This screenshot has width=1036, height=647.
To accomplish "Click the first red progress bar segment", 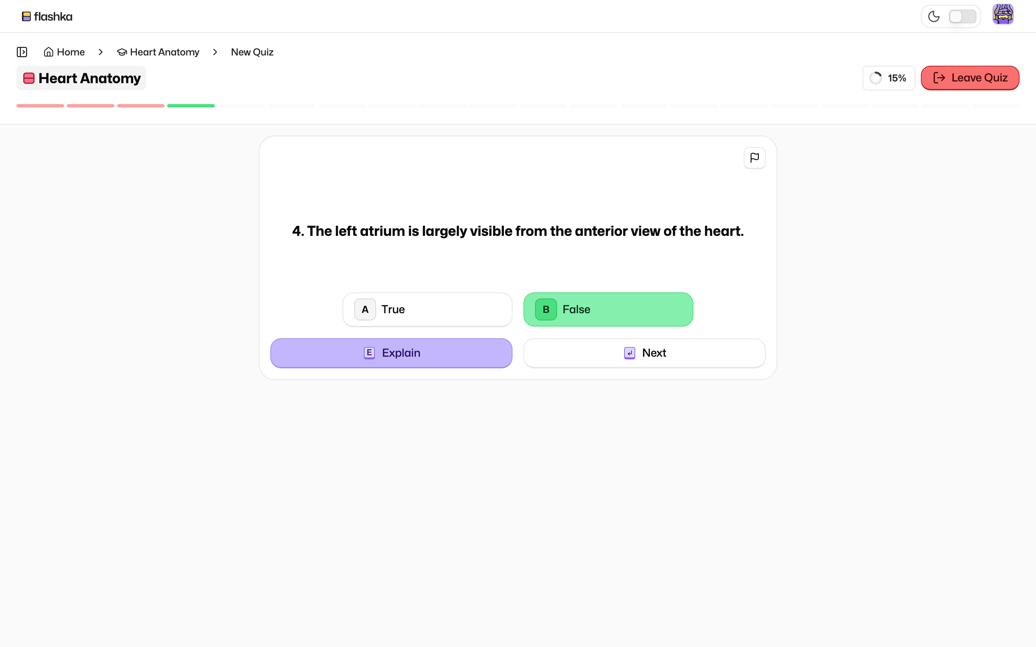I will click(40, 106).
